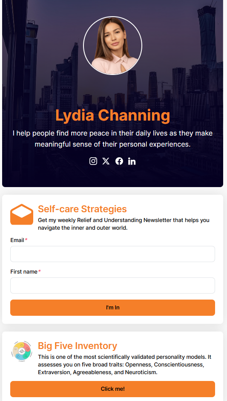This screenshot has height=401, width=227.
Task: Click the First name field label
Action: (24, 271)
